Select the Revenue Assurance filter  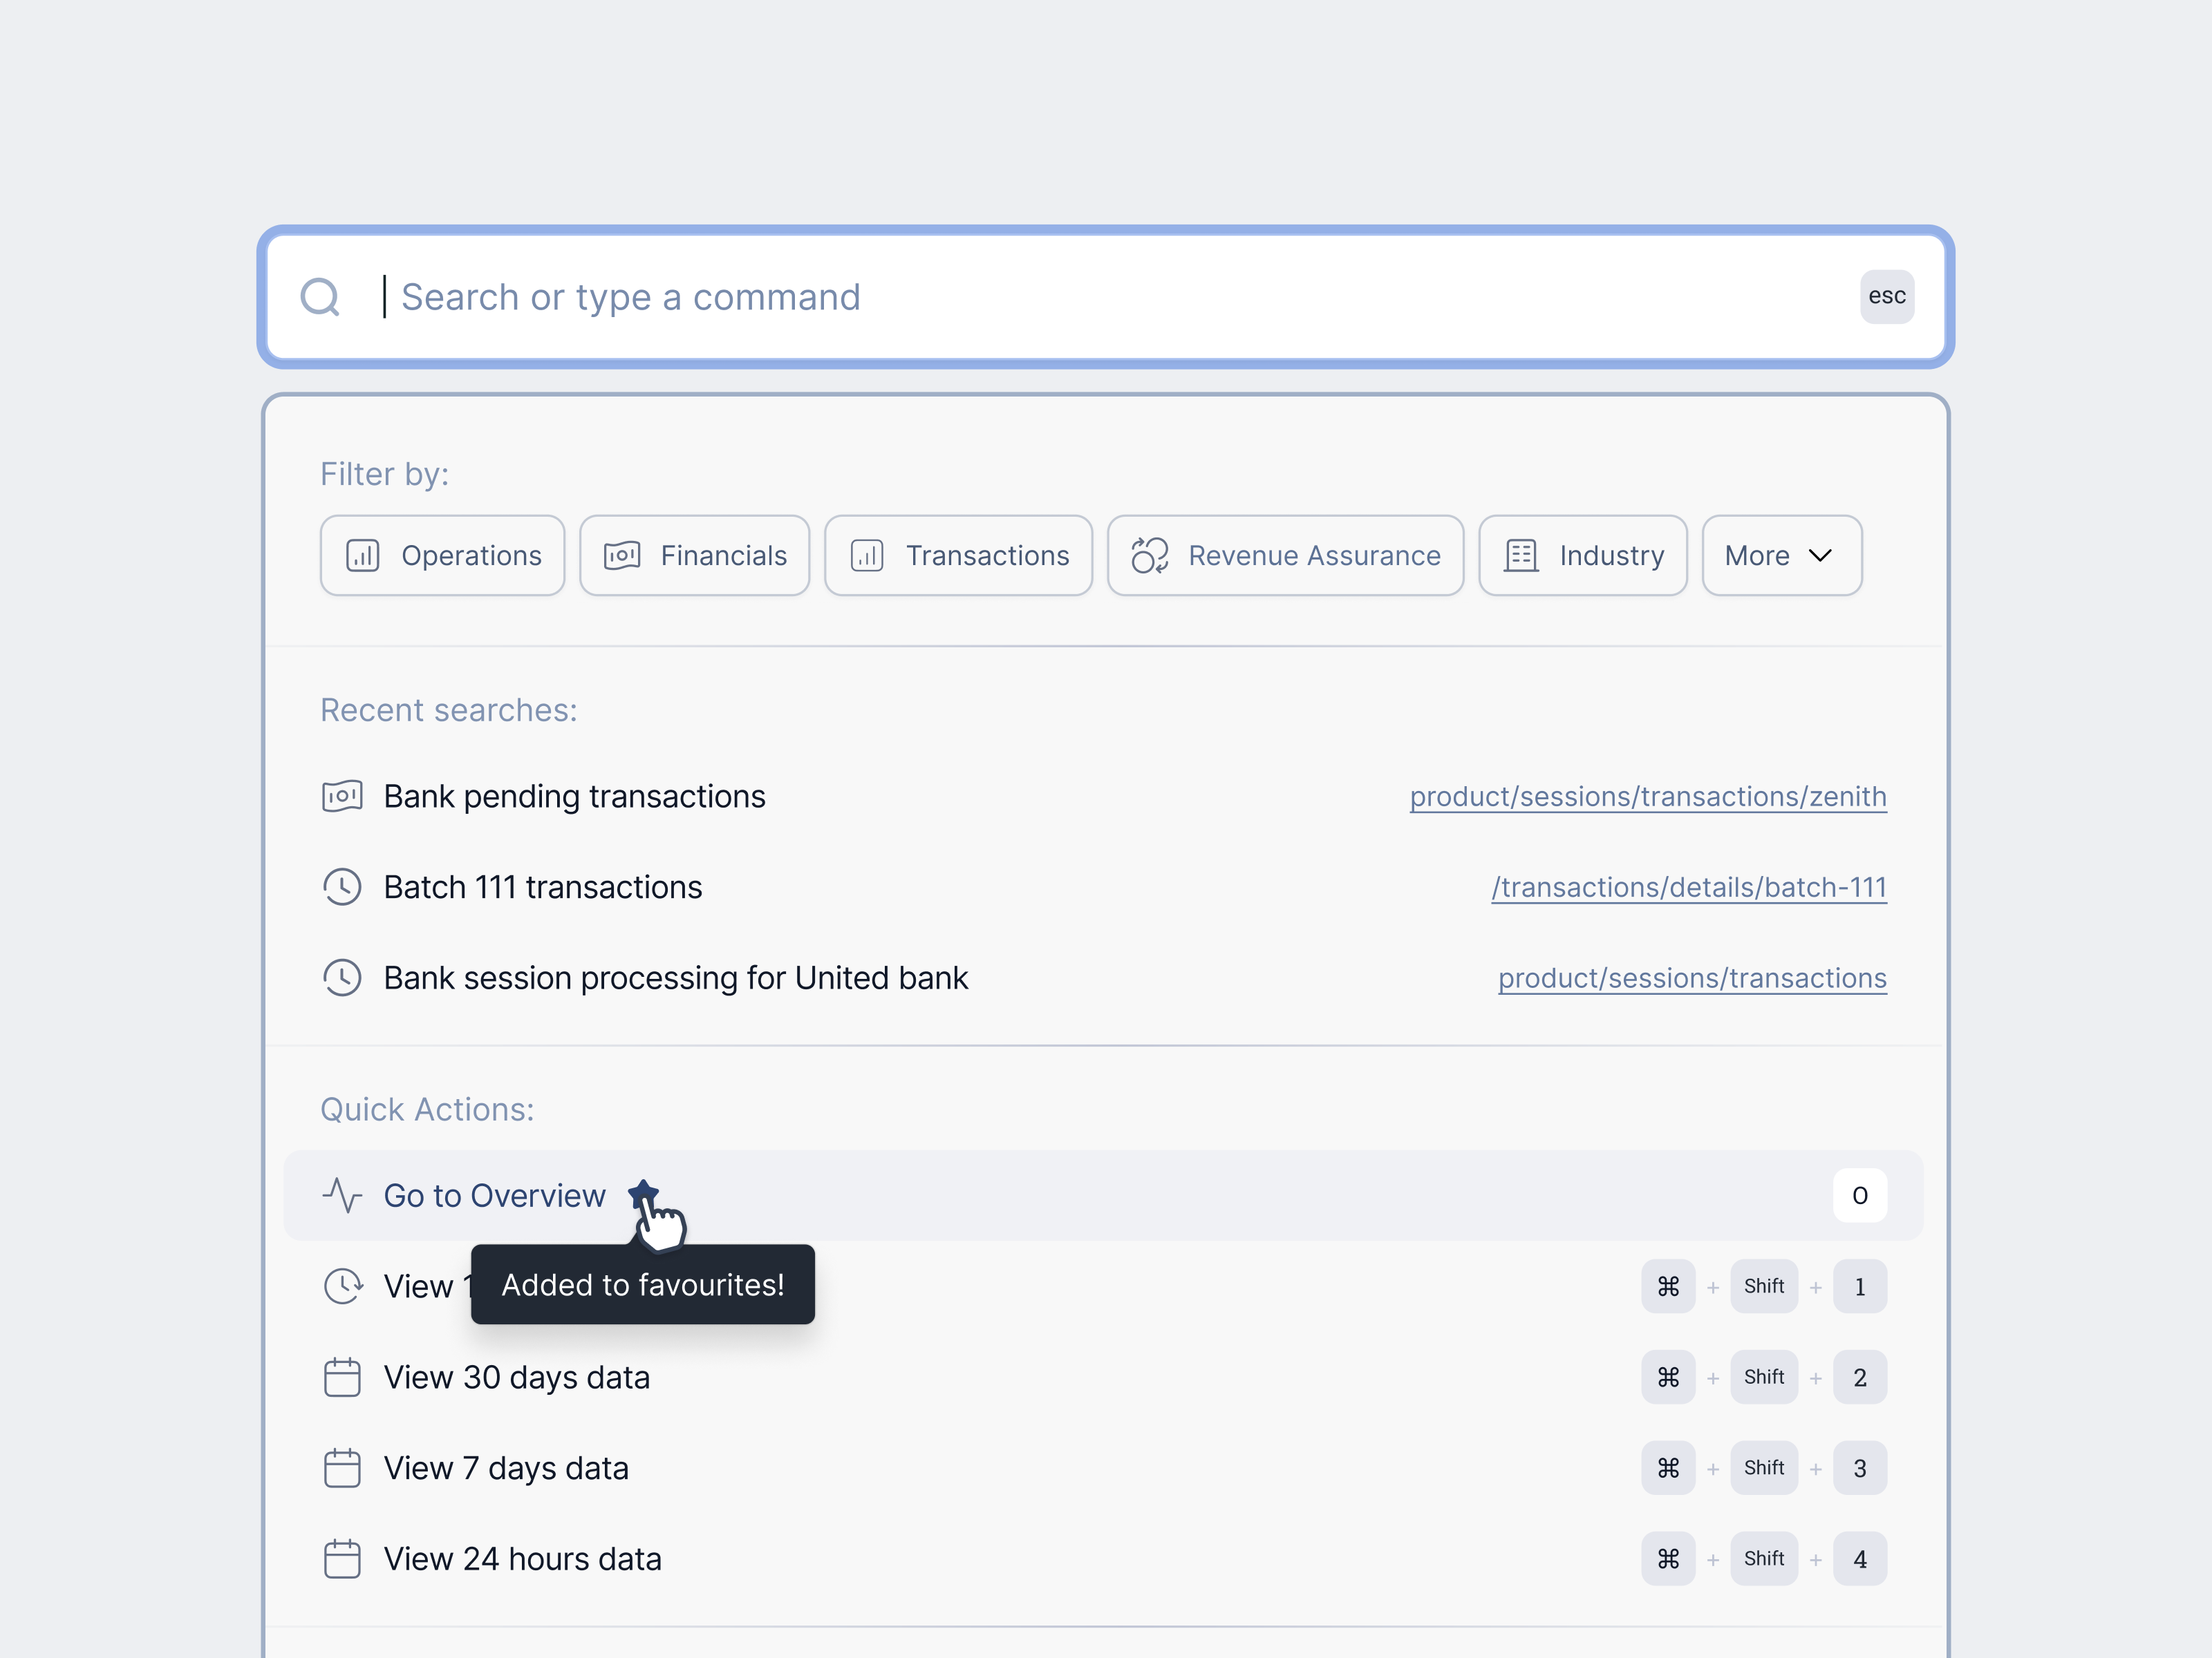coord(1285,555)
